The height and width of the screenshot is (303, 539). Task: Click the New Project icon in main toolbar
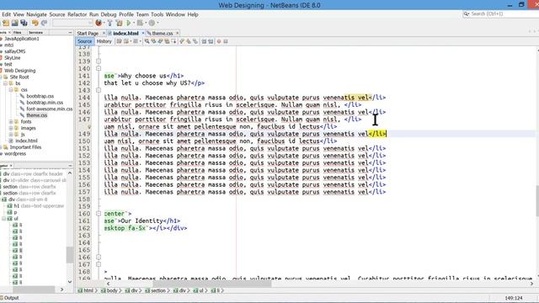point(6,23)
